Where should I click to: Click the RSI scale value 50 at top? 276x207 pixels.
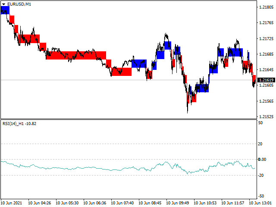[x=260, y=122]
